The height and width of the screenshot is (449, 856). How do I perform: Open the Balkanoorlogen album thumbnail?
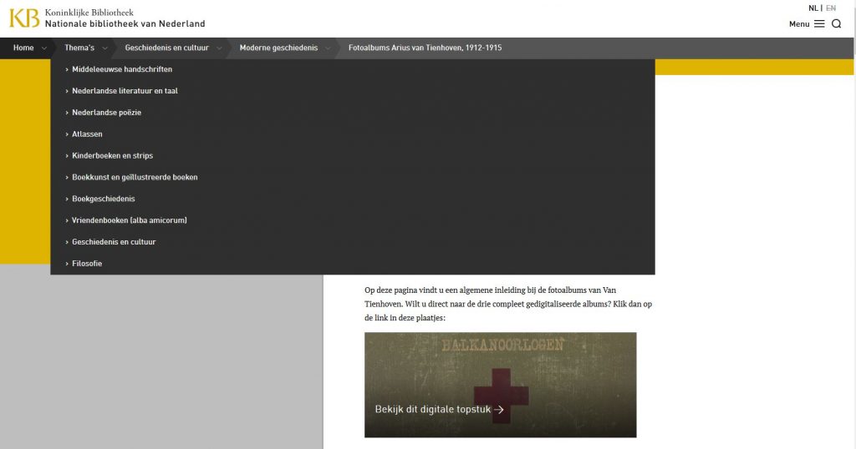coord(500,367)
